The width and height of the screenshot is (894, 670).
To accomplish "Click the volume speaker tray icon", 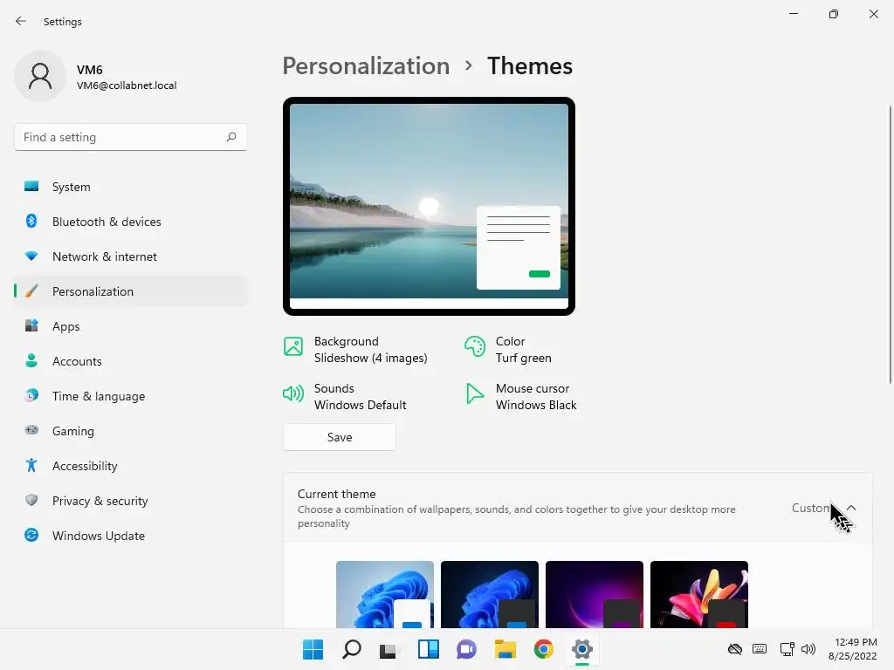I will point(808,649).
